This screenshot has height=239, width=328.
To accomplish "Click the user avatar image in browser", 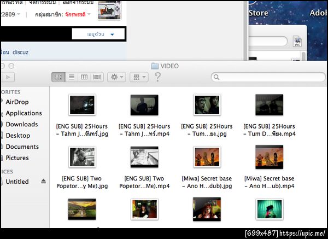I will pyautogui.click(x=109, y=10).
